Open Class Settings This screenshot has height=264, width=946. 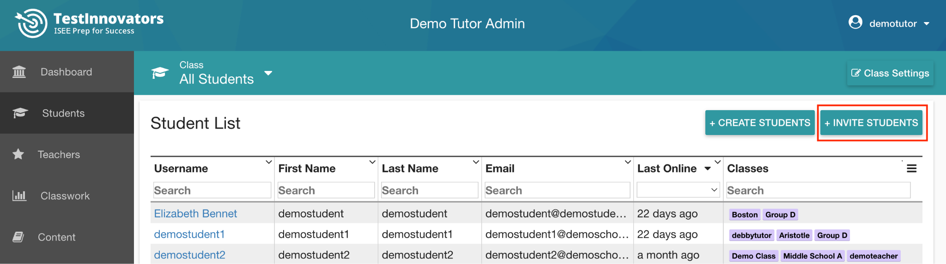[x=890, y=73]
